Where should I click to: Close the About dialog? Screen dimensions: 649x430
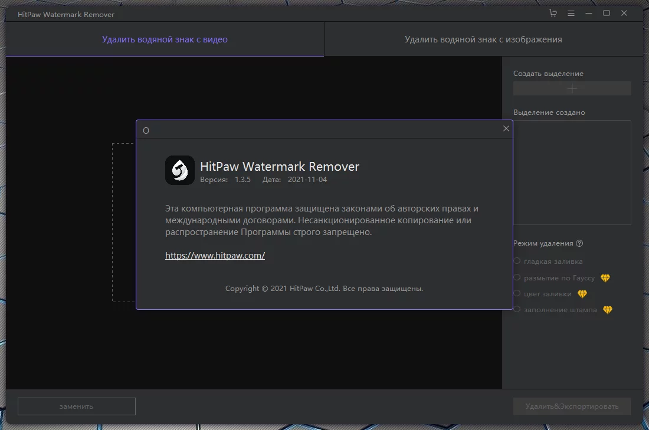506,128
